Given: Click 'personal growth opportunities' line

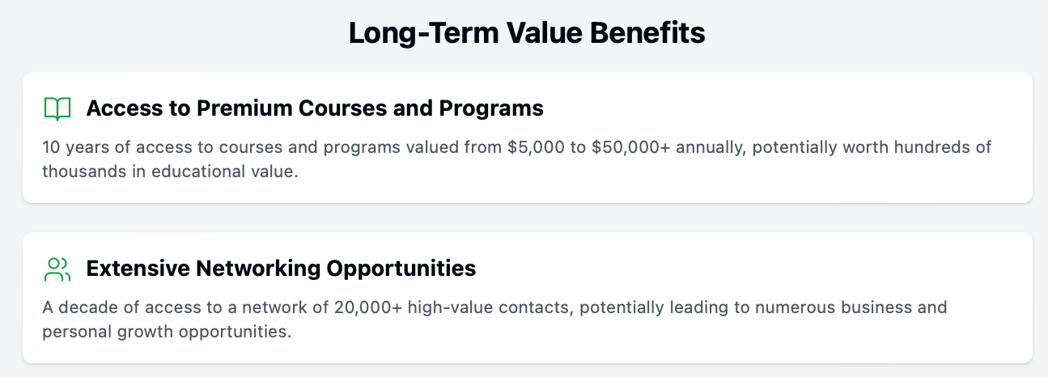Looking at the screenshot, I should (x=166, y=333).
